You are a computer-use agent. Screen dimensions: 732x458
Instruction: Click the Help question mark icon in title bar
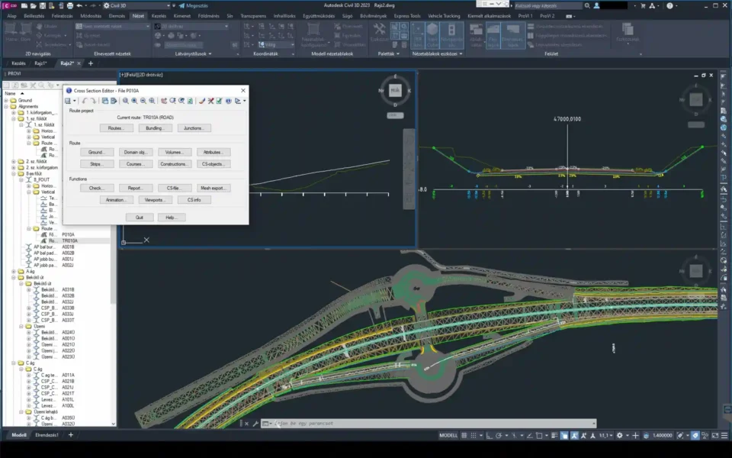click(x=670, y=5)
